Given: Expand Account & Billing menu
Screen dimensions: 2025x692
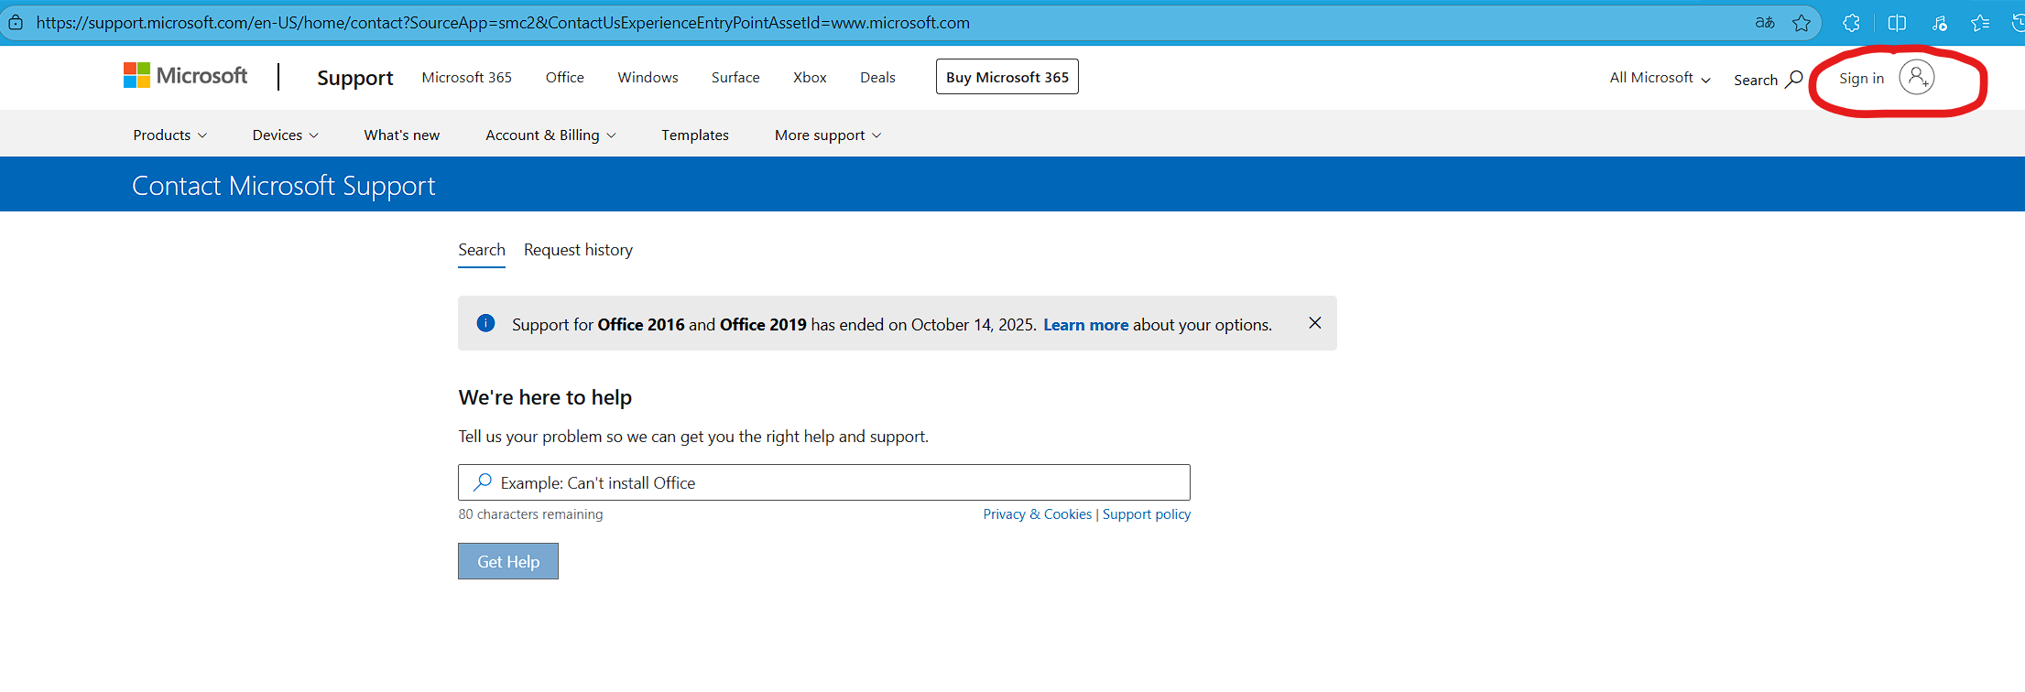Looking at the screenshot, I should (x=550, y=135).
